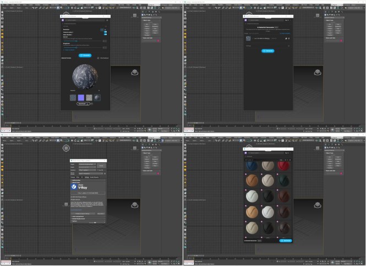Click the trash icon for the uploaded image
The image size is (366, 266).
click(x=289, y=38)
